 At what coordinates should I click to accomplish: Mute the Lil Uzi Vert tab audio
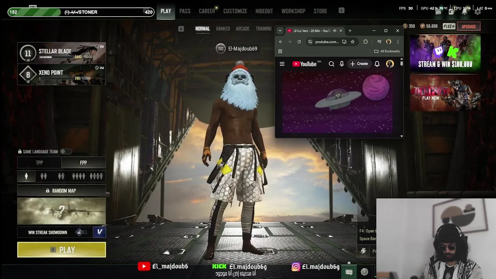tap(334, 31)
